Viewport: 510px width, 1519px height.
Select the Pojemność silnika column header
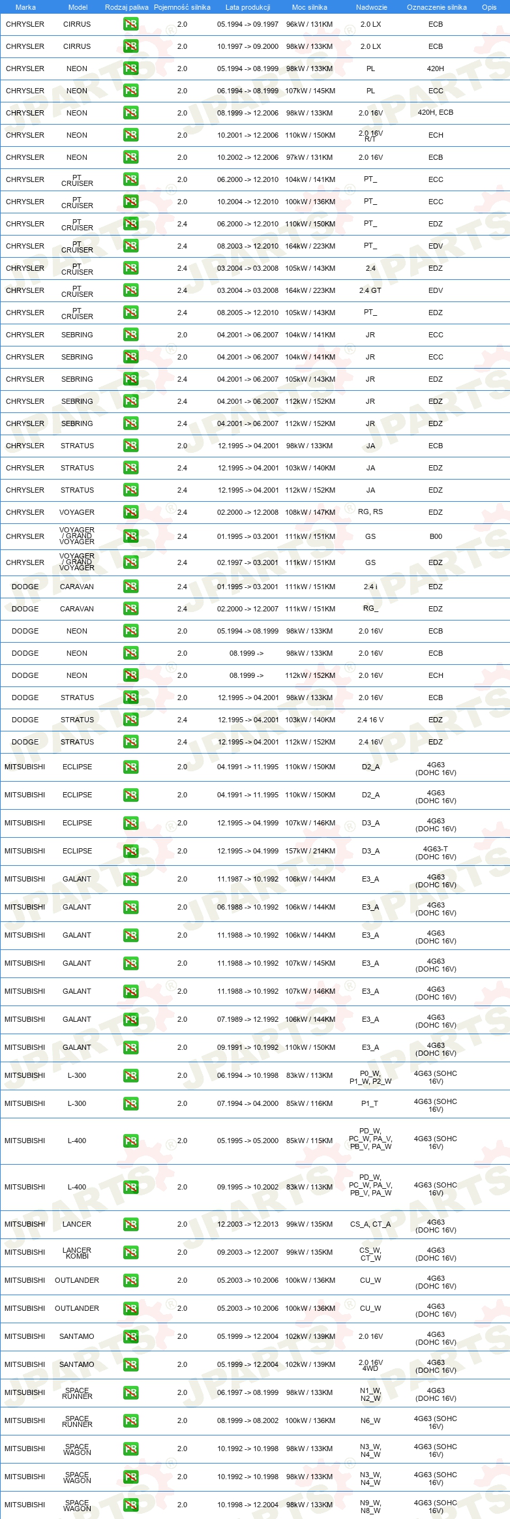[182, 7]
